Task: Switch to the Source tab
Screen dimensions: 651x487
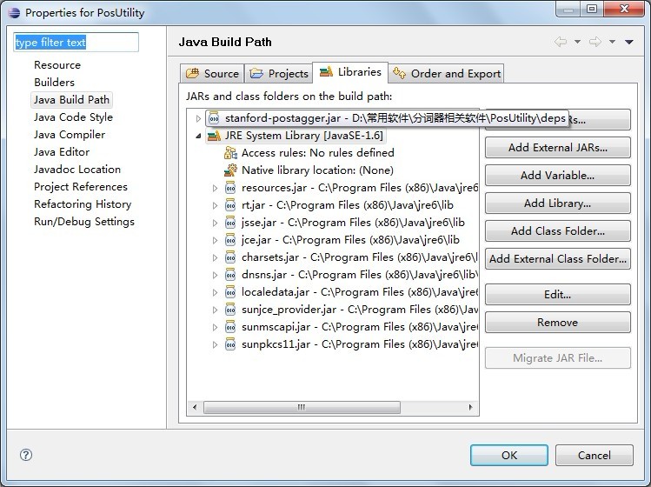Action: [x=213, y=74]
